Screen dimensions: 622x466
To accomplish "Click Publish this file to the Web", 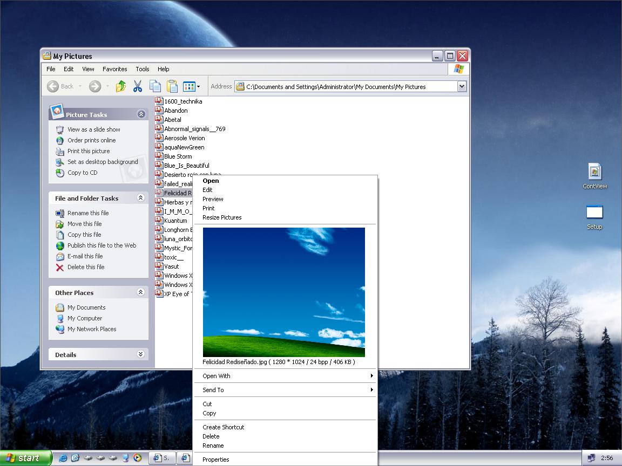I will (x=102, y=245).
